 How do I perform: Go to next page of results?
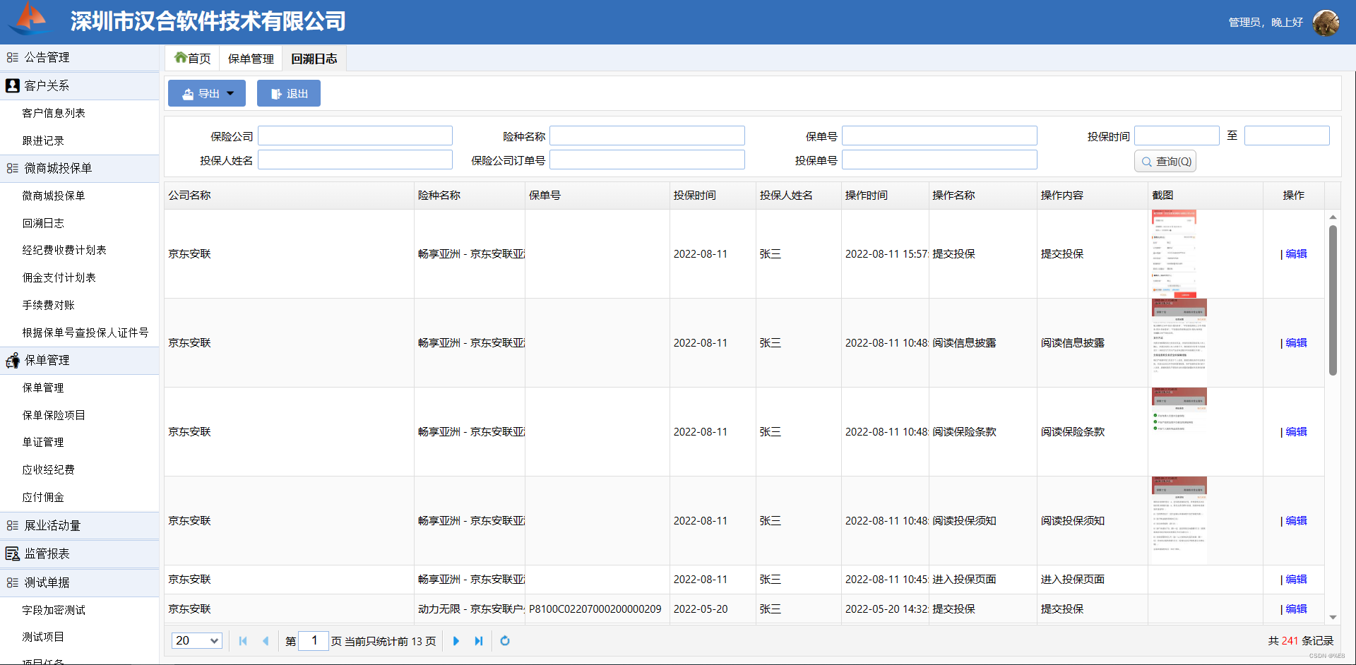coord(456,641)
